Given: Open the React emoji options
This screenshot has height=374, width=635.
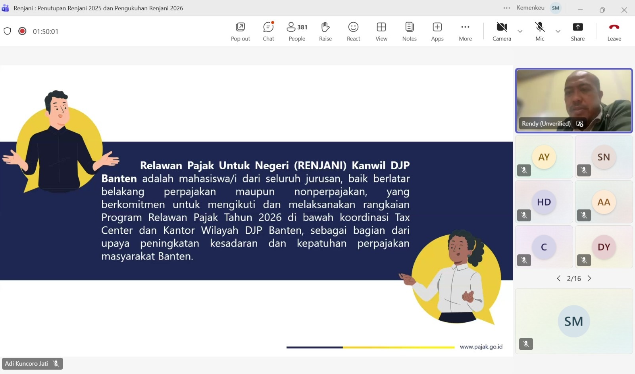Looking at the screenshot, I should 353,31.
